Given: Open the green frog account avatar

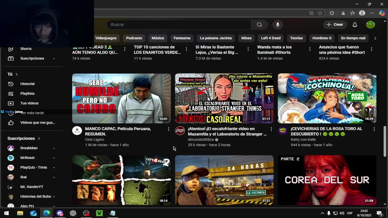Looking at the screenshot, I should tap(370, 25).
